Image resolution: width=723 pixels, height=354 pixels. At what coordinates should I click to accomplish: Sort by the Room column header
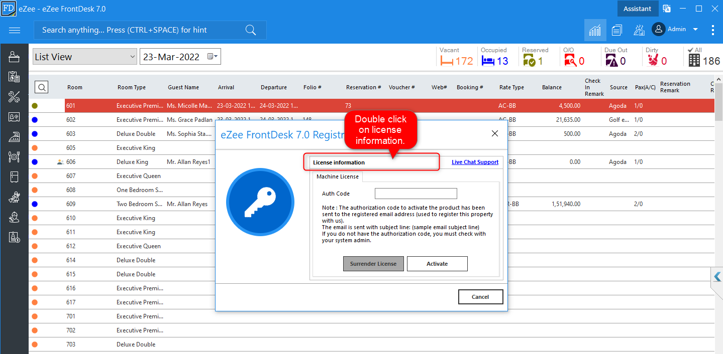pyautogui.click(x=75, y=87)
